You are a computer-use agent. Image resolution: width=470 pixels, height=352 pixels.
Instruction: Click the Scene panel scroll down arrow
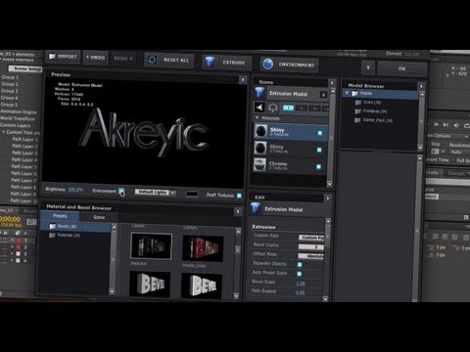tap(329, 184)
